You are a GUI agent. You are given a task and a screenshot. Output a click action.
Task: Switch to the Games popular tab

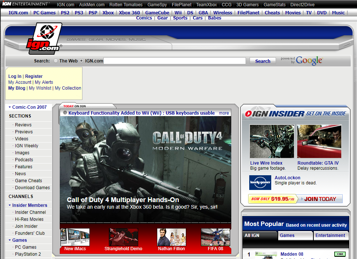[x=287, y=235]
